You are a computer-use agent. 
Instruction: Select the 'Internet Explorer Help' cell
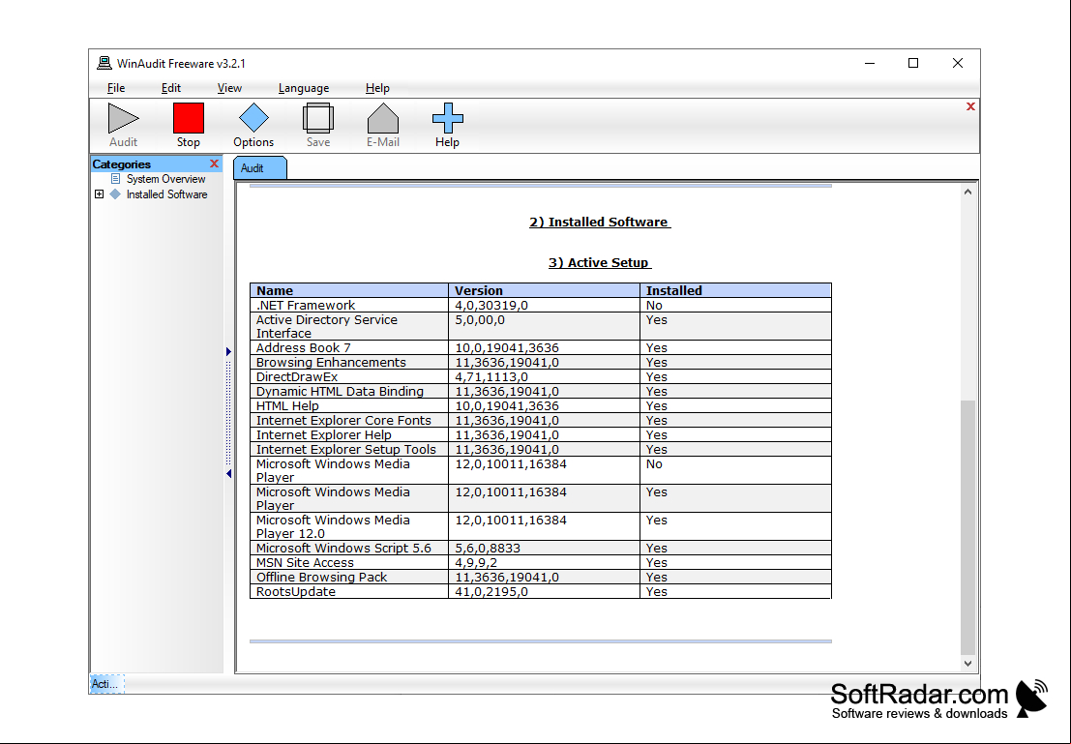349,435
